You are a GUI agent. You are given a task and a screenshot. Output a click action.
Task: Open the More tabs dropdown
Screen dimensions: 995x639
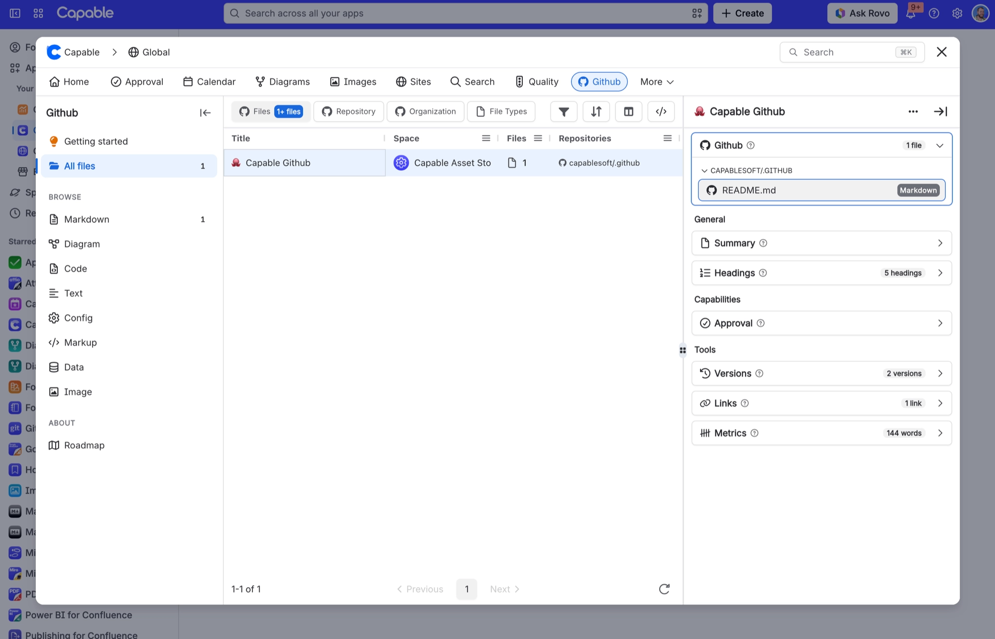[657, 82]
